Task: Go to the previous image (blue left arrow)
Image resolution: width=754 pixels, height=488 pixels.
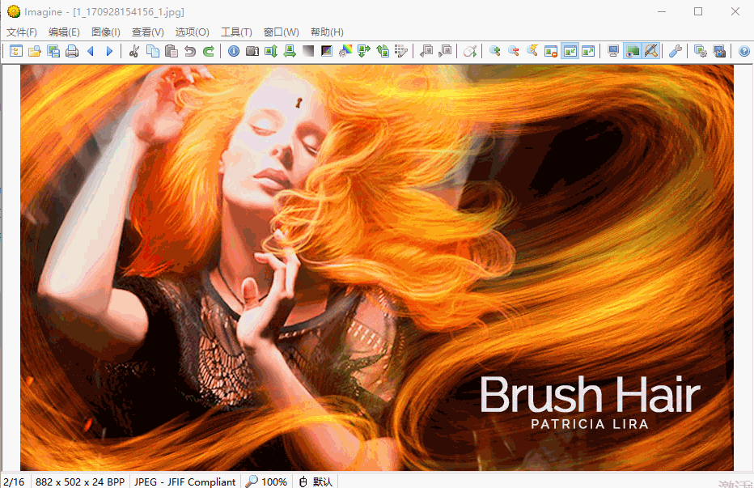Action: pos(91,51)
